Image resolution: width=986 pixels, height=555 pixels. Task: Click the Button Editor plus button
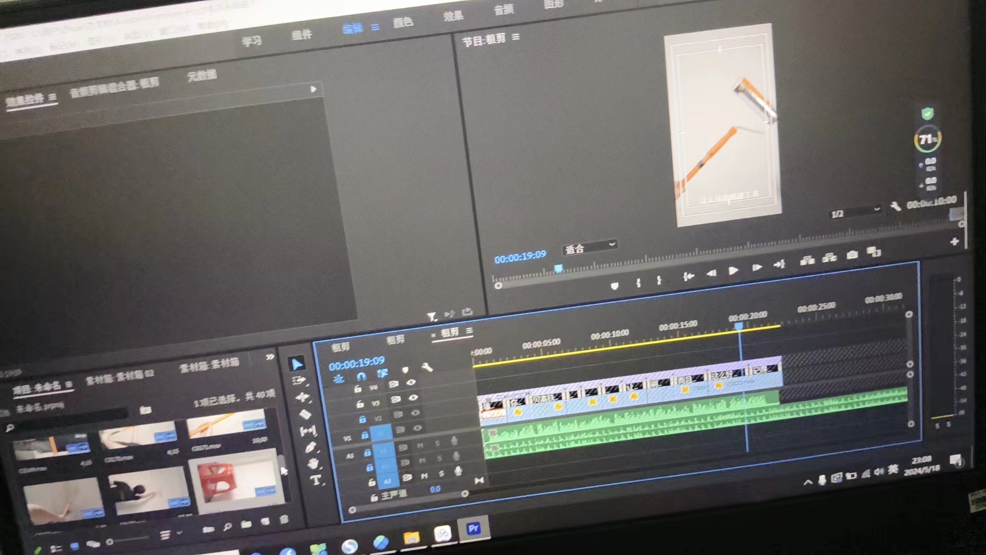pos(954,242)
